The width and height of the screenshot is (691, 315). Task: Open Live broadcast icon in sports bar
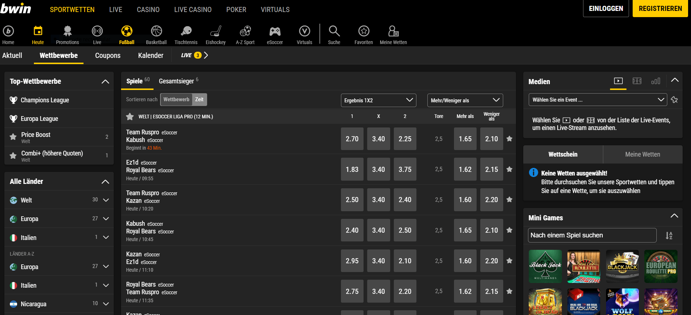(97, 31)
